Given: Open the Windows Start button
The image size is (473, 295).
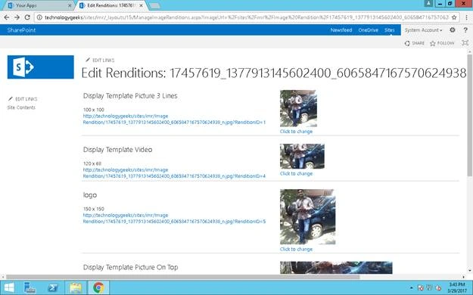Looking at the screenshot, I should [x=9, y=287].
